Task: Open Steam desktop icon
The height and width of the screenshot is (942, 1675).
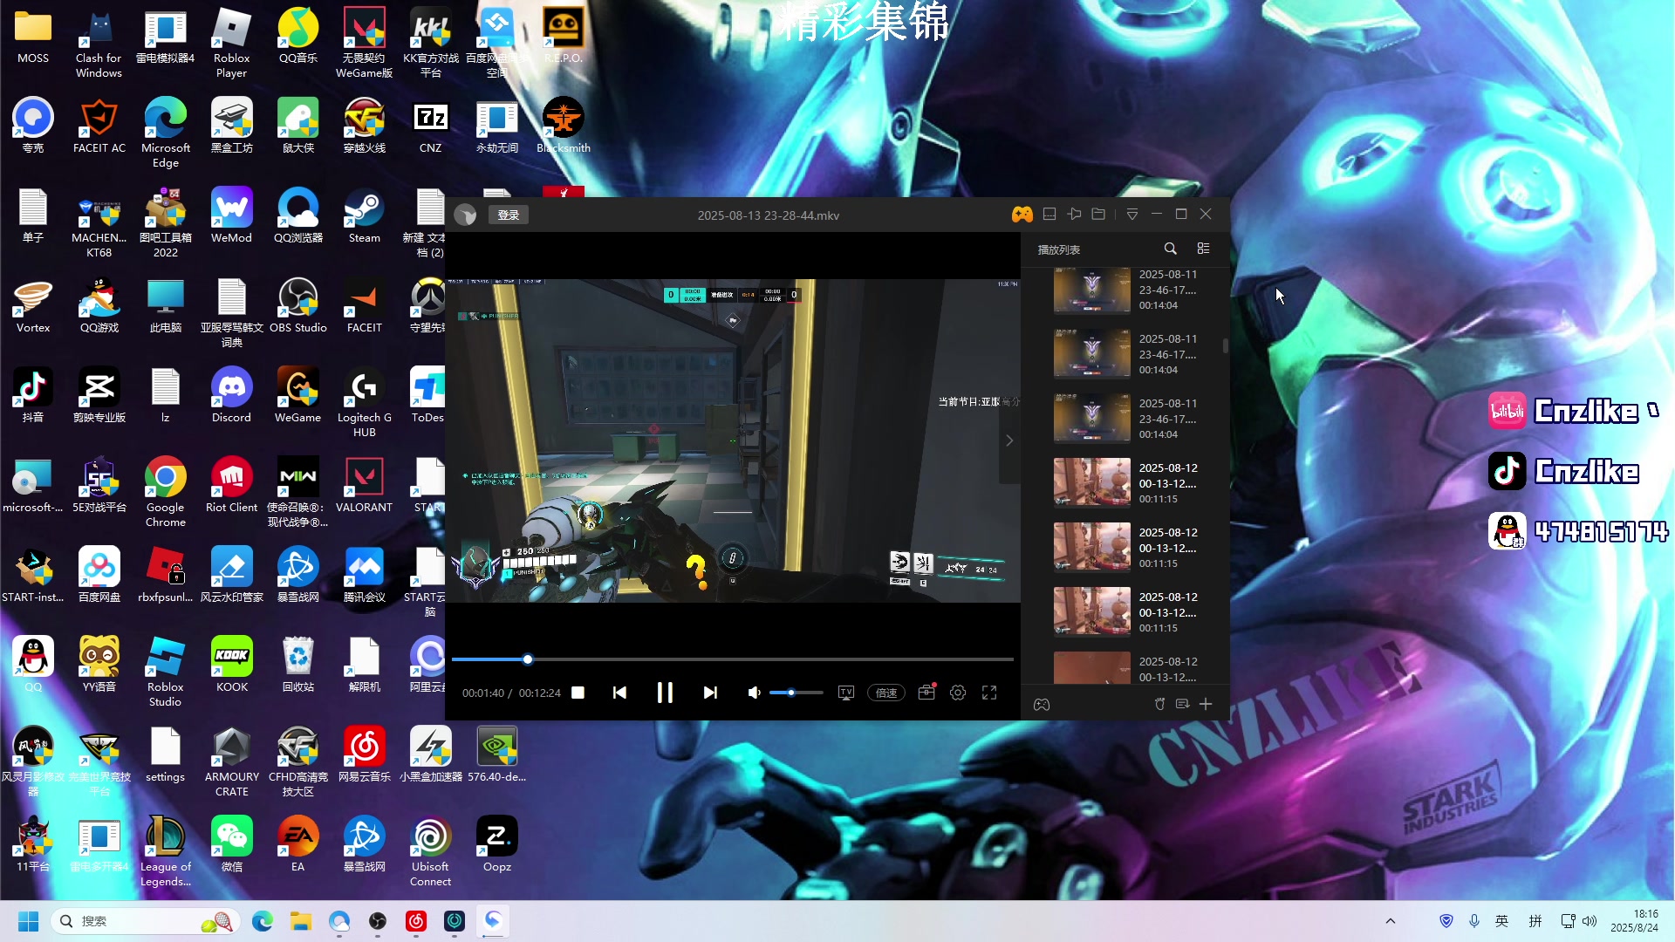Action: 364,215
